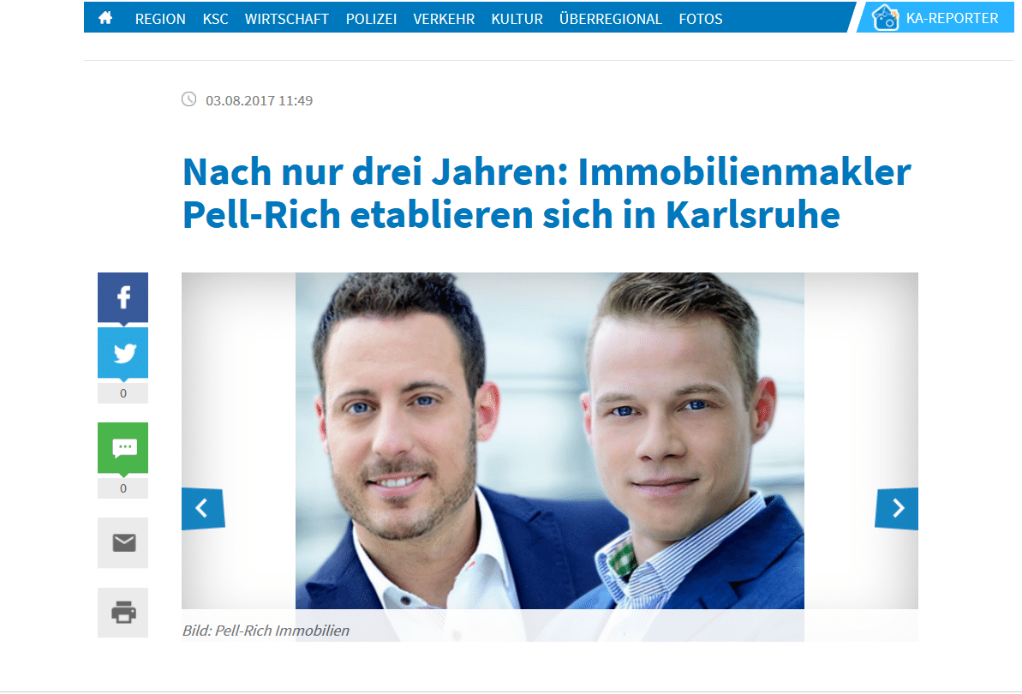The height and width of the screenshot is (694, 1022).
Task: Share article on Facebook
Action: point(123,297)
